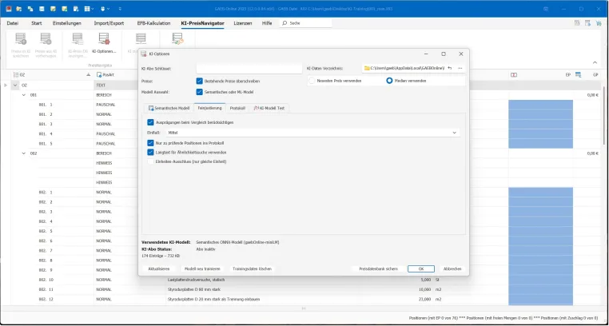Click the table icon next to EP column header
Viewport: 609px width, 326px height.
point(579,75)
